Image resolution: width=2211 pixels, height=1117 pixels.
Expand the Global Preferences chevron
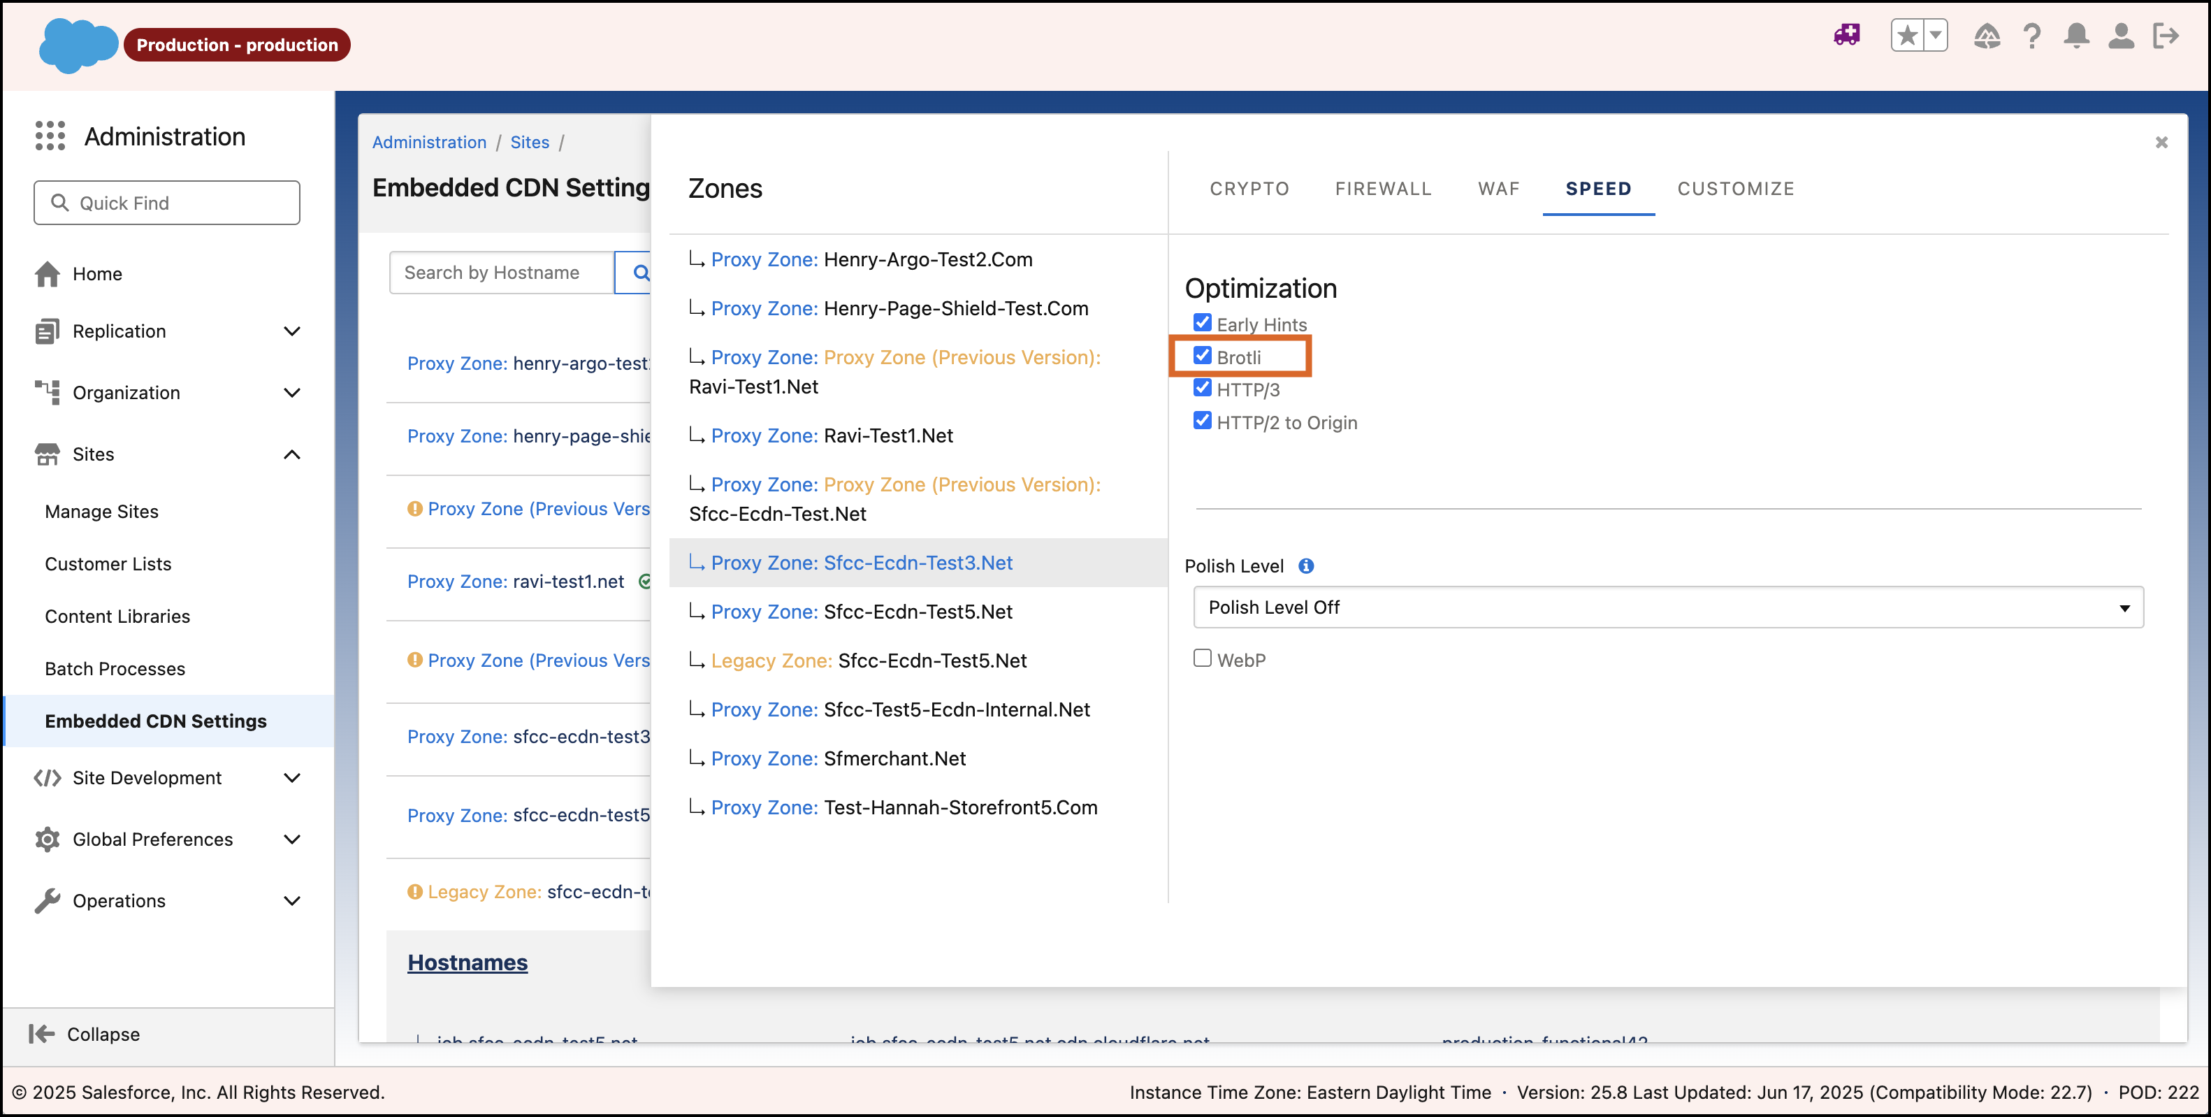click(292, 839)
